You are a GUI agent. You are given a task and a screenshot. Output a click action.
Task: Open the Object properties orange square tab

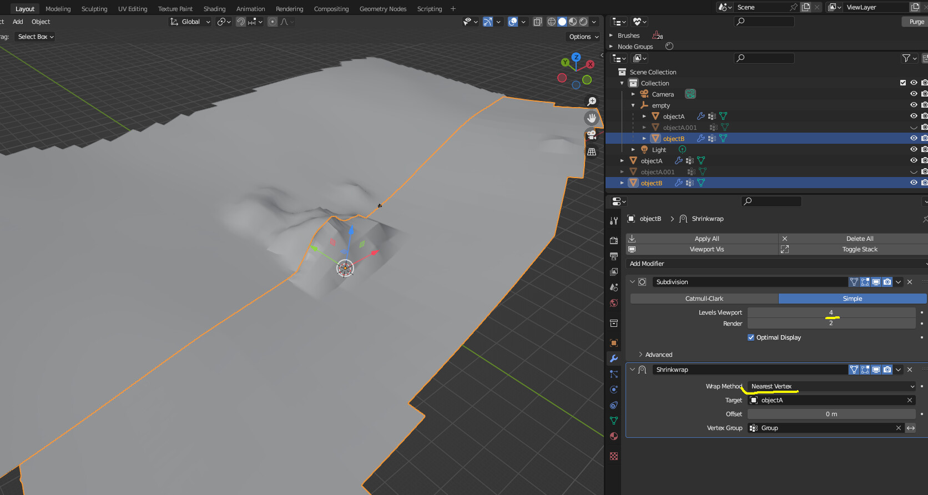(614, 343)
